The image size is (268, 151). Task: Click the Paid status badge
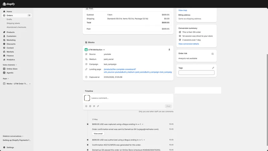[x=89, y=8]
